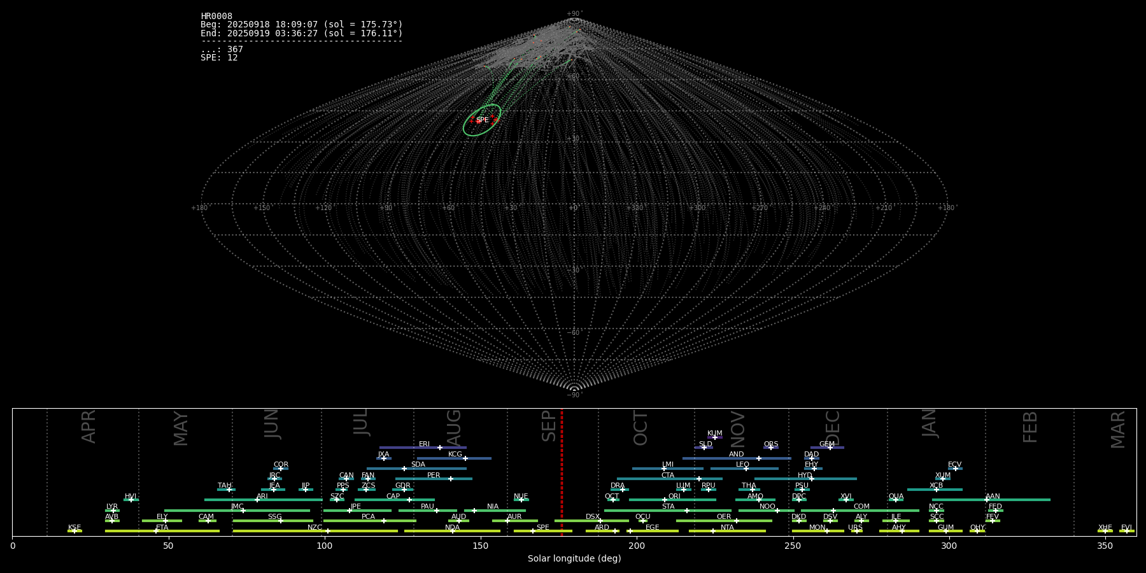The image size is (1146, 573).
Task: Click the AND shower label
Action: point(736,455)
